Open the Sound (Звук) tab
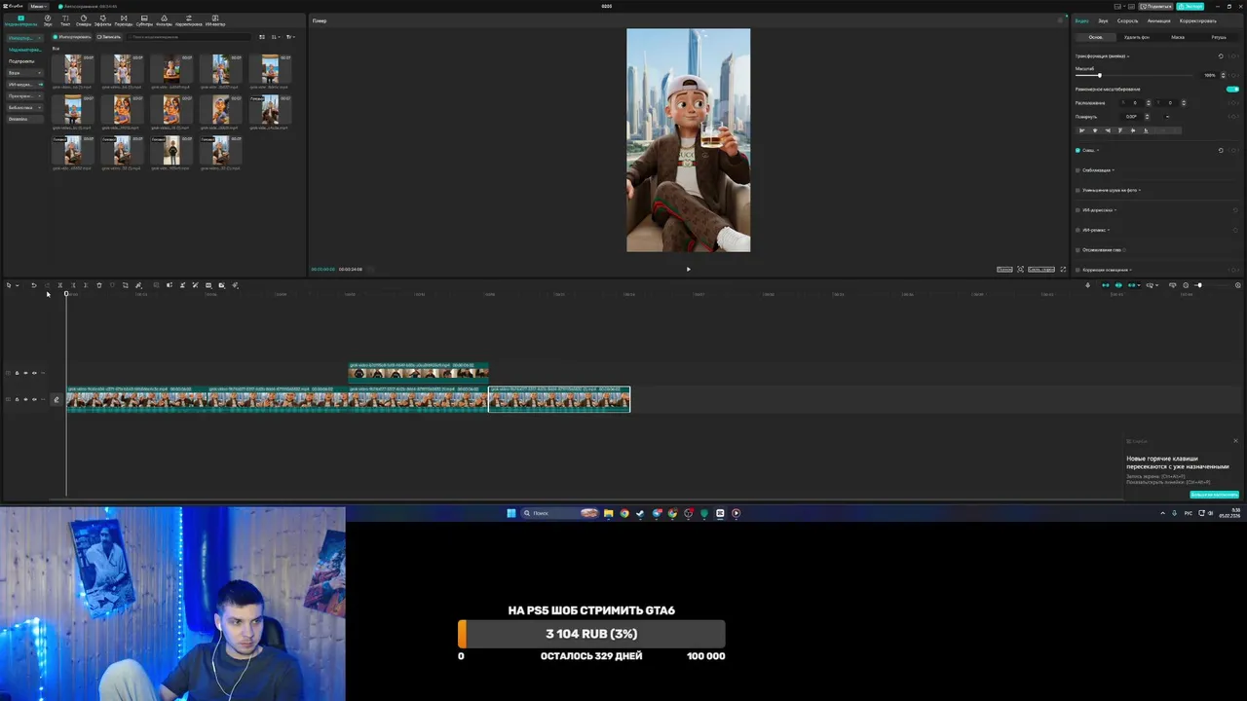Screen dimensions: 1247x701 tap(48, 20)
